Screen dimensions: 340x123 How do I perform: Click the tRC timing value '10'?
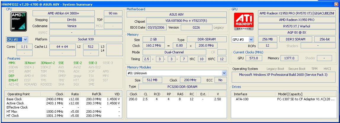coord(202,59)
